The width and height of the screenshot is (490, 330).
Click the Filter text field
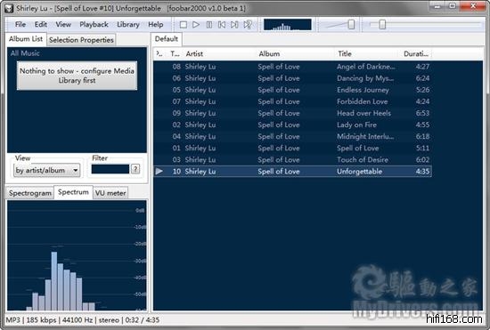tap(110, 169)
